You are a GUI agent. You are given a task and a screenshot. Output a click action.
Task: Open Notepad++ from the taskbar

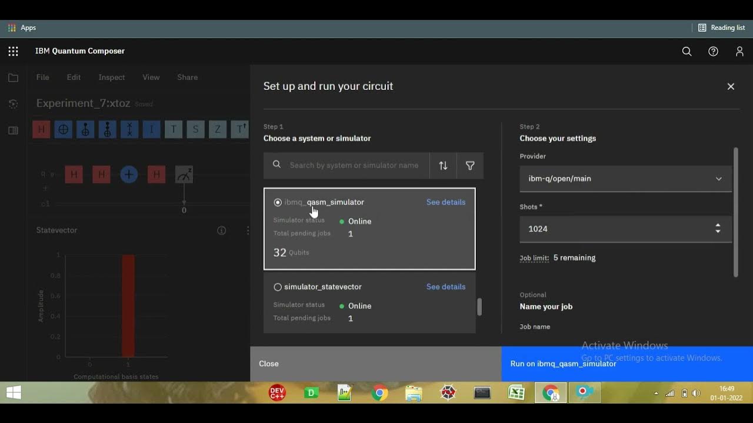pos(345,392)
